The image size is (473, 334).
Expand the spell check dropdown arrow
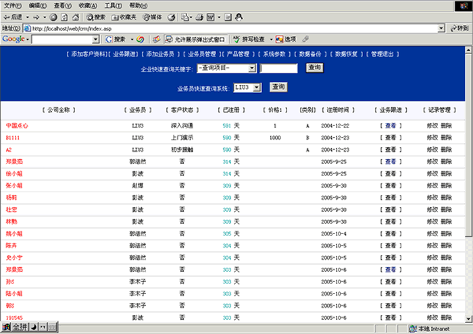(x=271, y=39)
